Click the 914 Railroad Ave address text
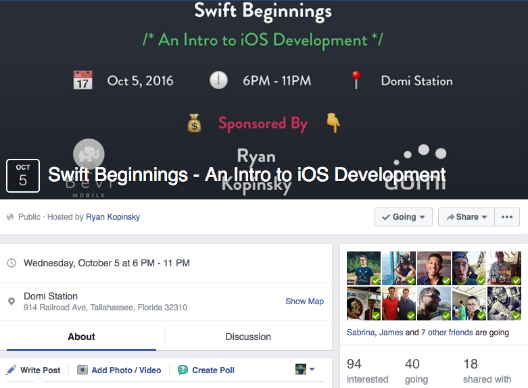Screen dimensions: 528x388 [105, 308]
